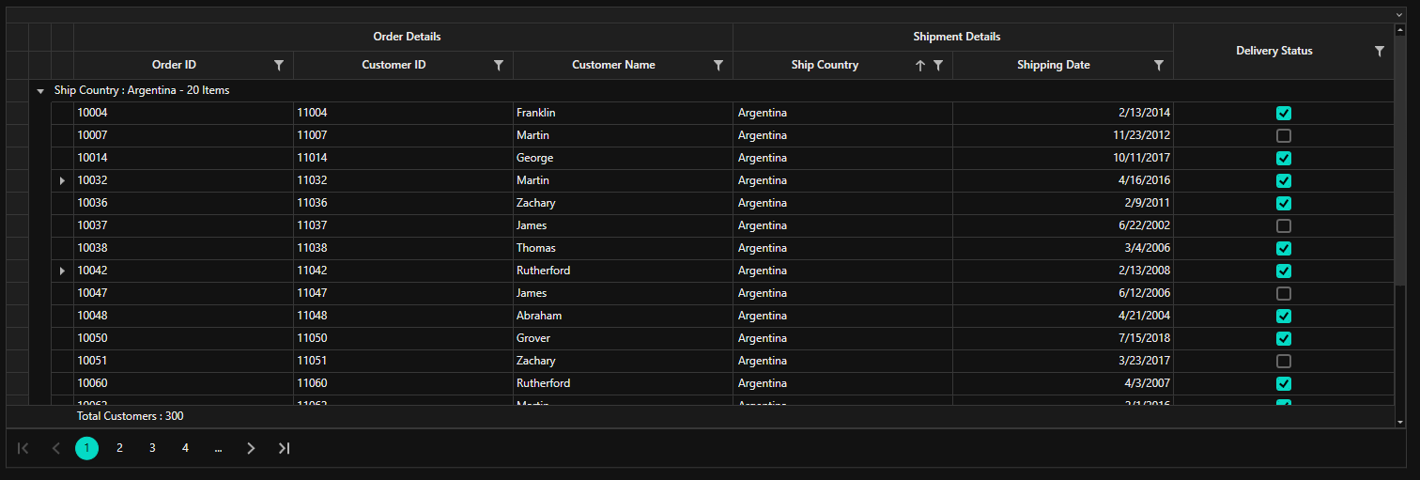Viewport: 1420px width, 480px height.
Task: Select the Customer ID cell 11007
Action: point(404,135)
